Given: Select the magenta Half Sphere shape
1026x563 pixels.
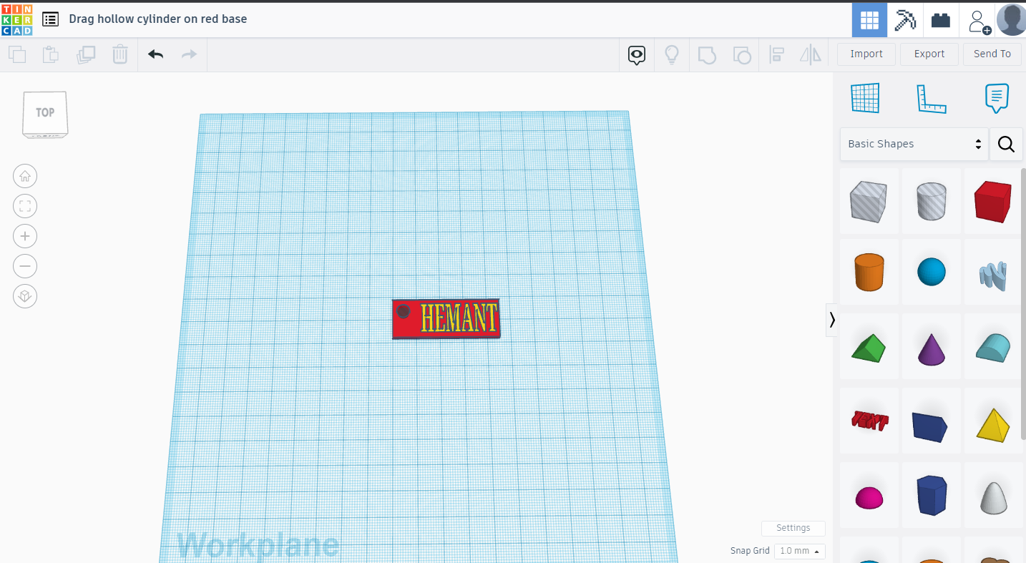Looking at the screenshot, I should click(x=869, y=496).
